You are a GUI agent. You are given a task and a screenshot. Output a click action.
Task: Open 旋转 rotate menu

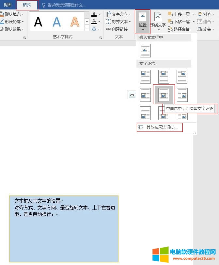[x=206, y=29]
